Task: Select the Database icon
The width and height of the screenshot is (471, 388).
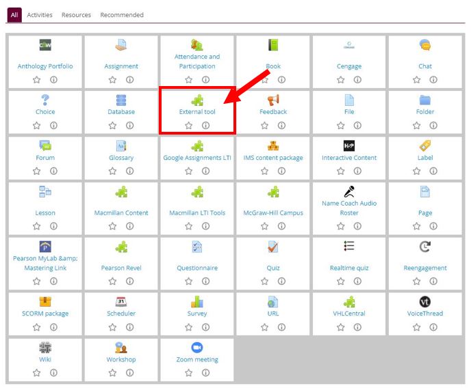Action: [121, 100]
